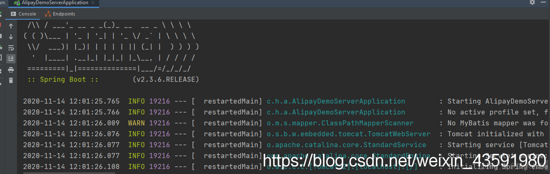Open the Endpoints tab
Screen dimensions: 550x174
tap(60, 14)
